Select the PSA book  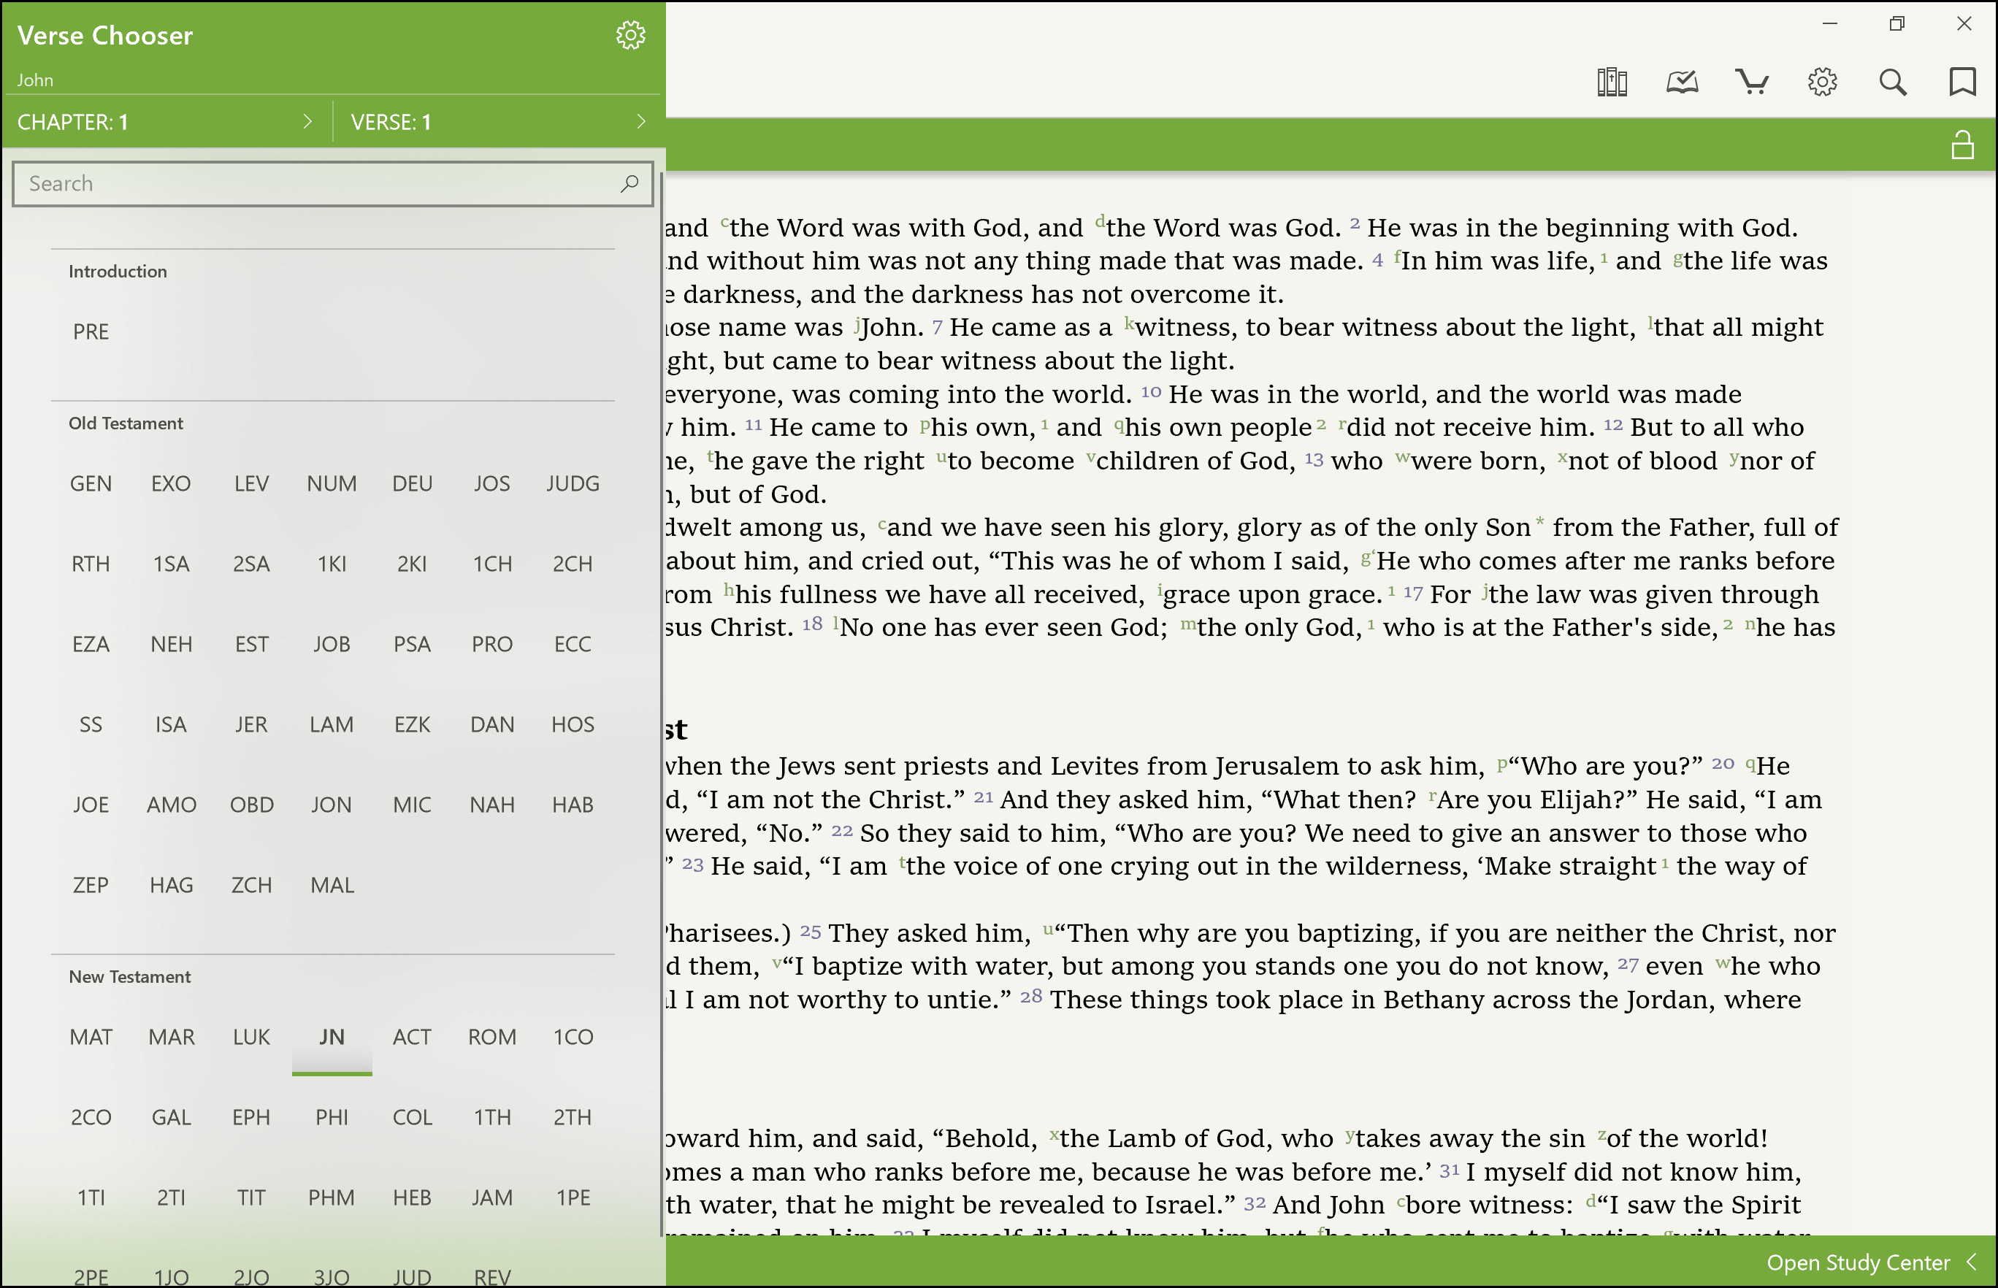[411, 644]
